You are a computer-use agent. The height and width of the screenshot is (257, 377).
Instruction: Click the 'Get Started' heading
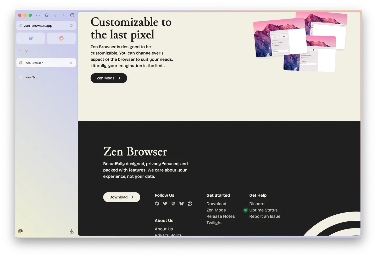click(x=218, y=195)
